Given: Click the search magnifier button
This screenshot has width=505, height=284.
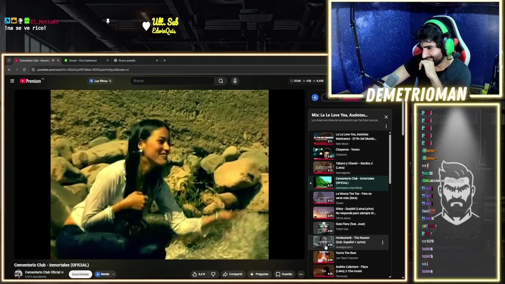Looking at the screenshot, I should tap(221, 81).
